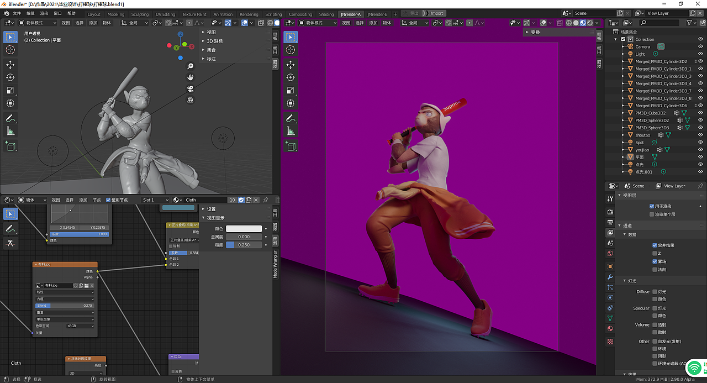The width and height of the screenshot is (707, 383).
Task: Open the Tool properties tab icon
Action: [610, 199]
